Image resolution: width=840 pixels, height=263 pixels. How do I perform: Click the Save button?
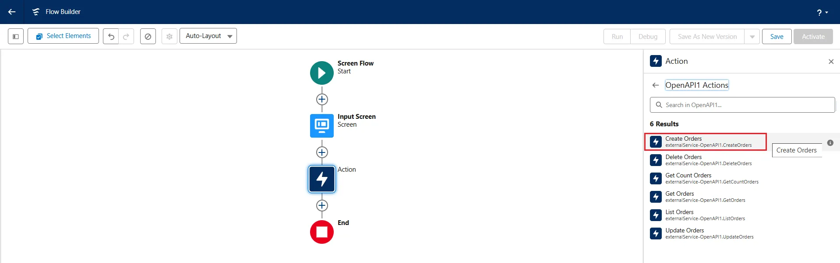(776, 37)
